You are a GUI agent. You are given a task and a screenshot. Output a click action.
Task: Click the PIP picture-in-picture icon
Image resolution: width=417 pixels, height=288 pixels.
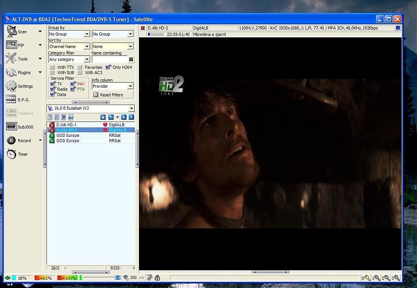pyautogui.click(x=12, y=45)
